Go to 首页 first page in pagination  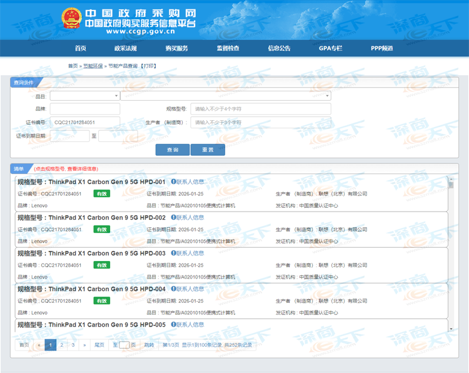24,345
